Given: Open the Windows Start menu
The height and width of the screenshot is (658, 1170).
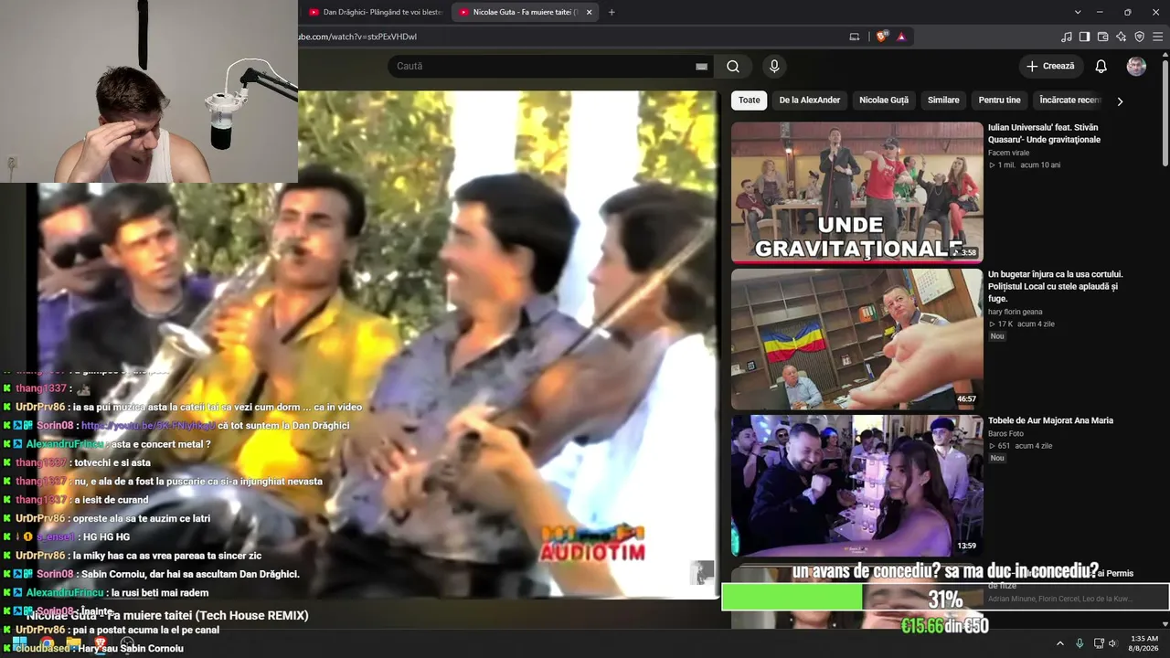Looking at the screenshot, I should click(19, 643).
